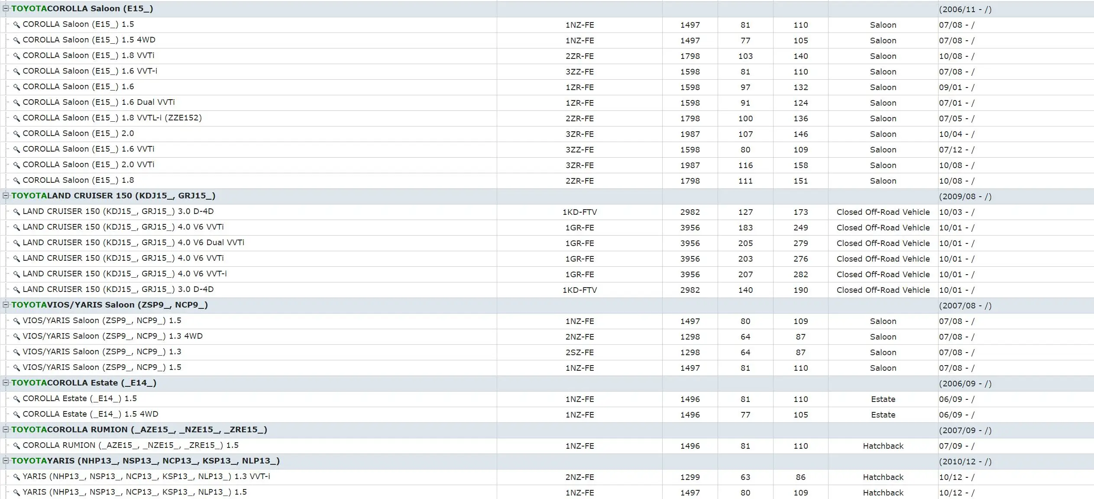Click kW value 205 in Land Cruiser row
The width and height of the screenshot is (1094, 499).
coord(745,243)
